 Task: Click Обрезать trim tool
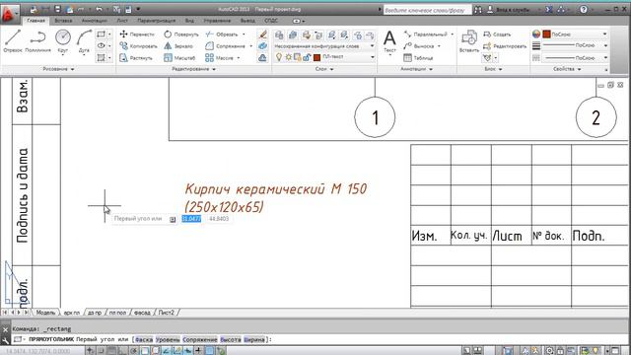(x=222, y=35)
